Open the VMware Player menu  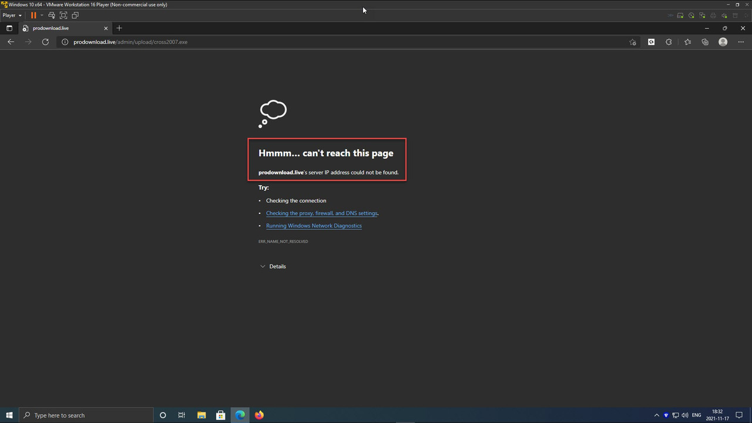click(x=12, y=15)
